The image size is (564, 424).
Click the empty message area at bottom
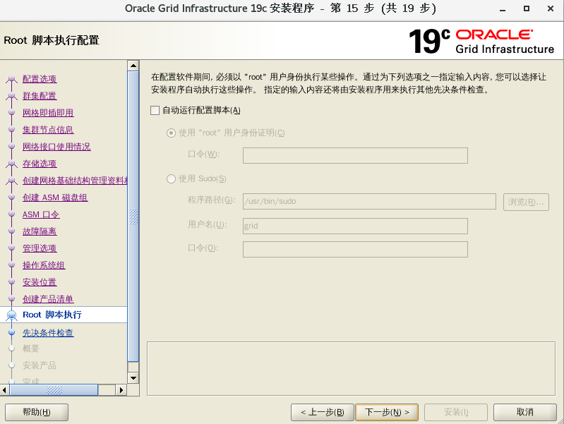[x=351, y=368]
